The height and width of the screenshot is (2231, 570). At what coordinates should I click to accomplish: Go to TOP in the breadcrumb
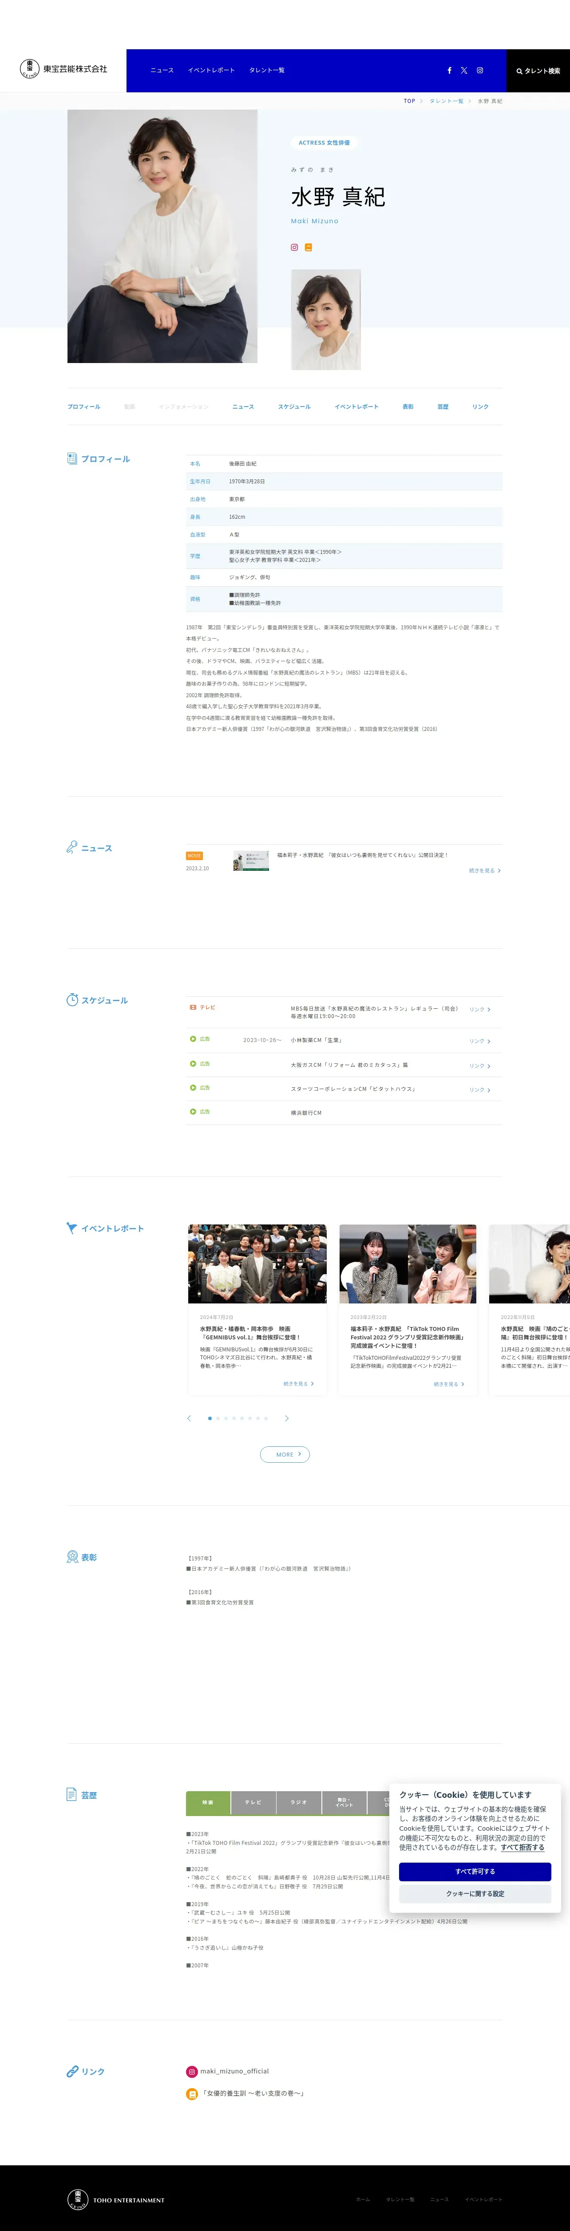click(x=410, y=101)
